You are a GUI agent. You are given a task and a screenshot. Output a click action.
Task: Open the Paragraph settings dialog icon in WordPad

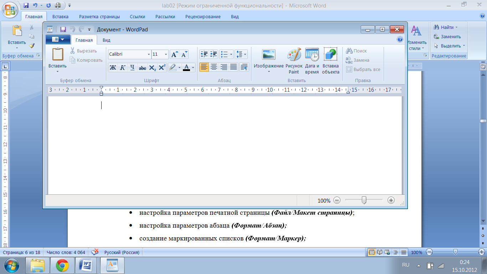[x=244, y=67]
